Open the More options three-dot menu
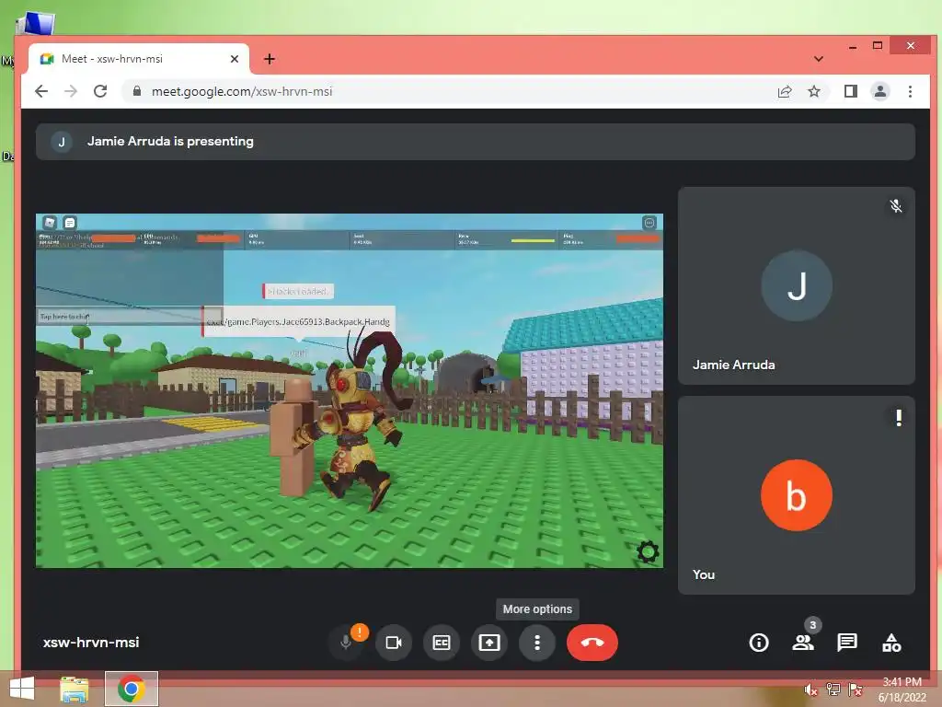942x707 pixels. pos(537,643)
